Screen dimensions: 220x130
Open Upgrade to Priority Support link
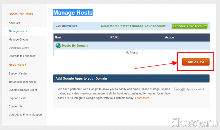pyautogui.click(x=25, y=115)
